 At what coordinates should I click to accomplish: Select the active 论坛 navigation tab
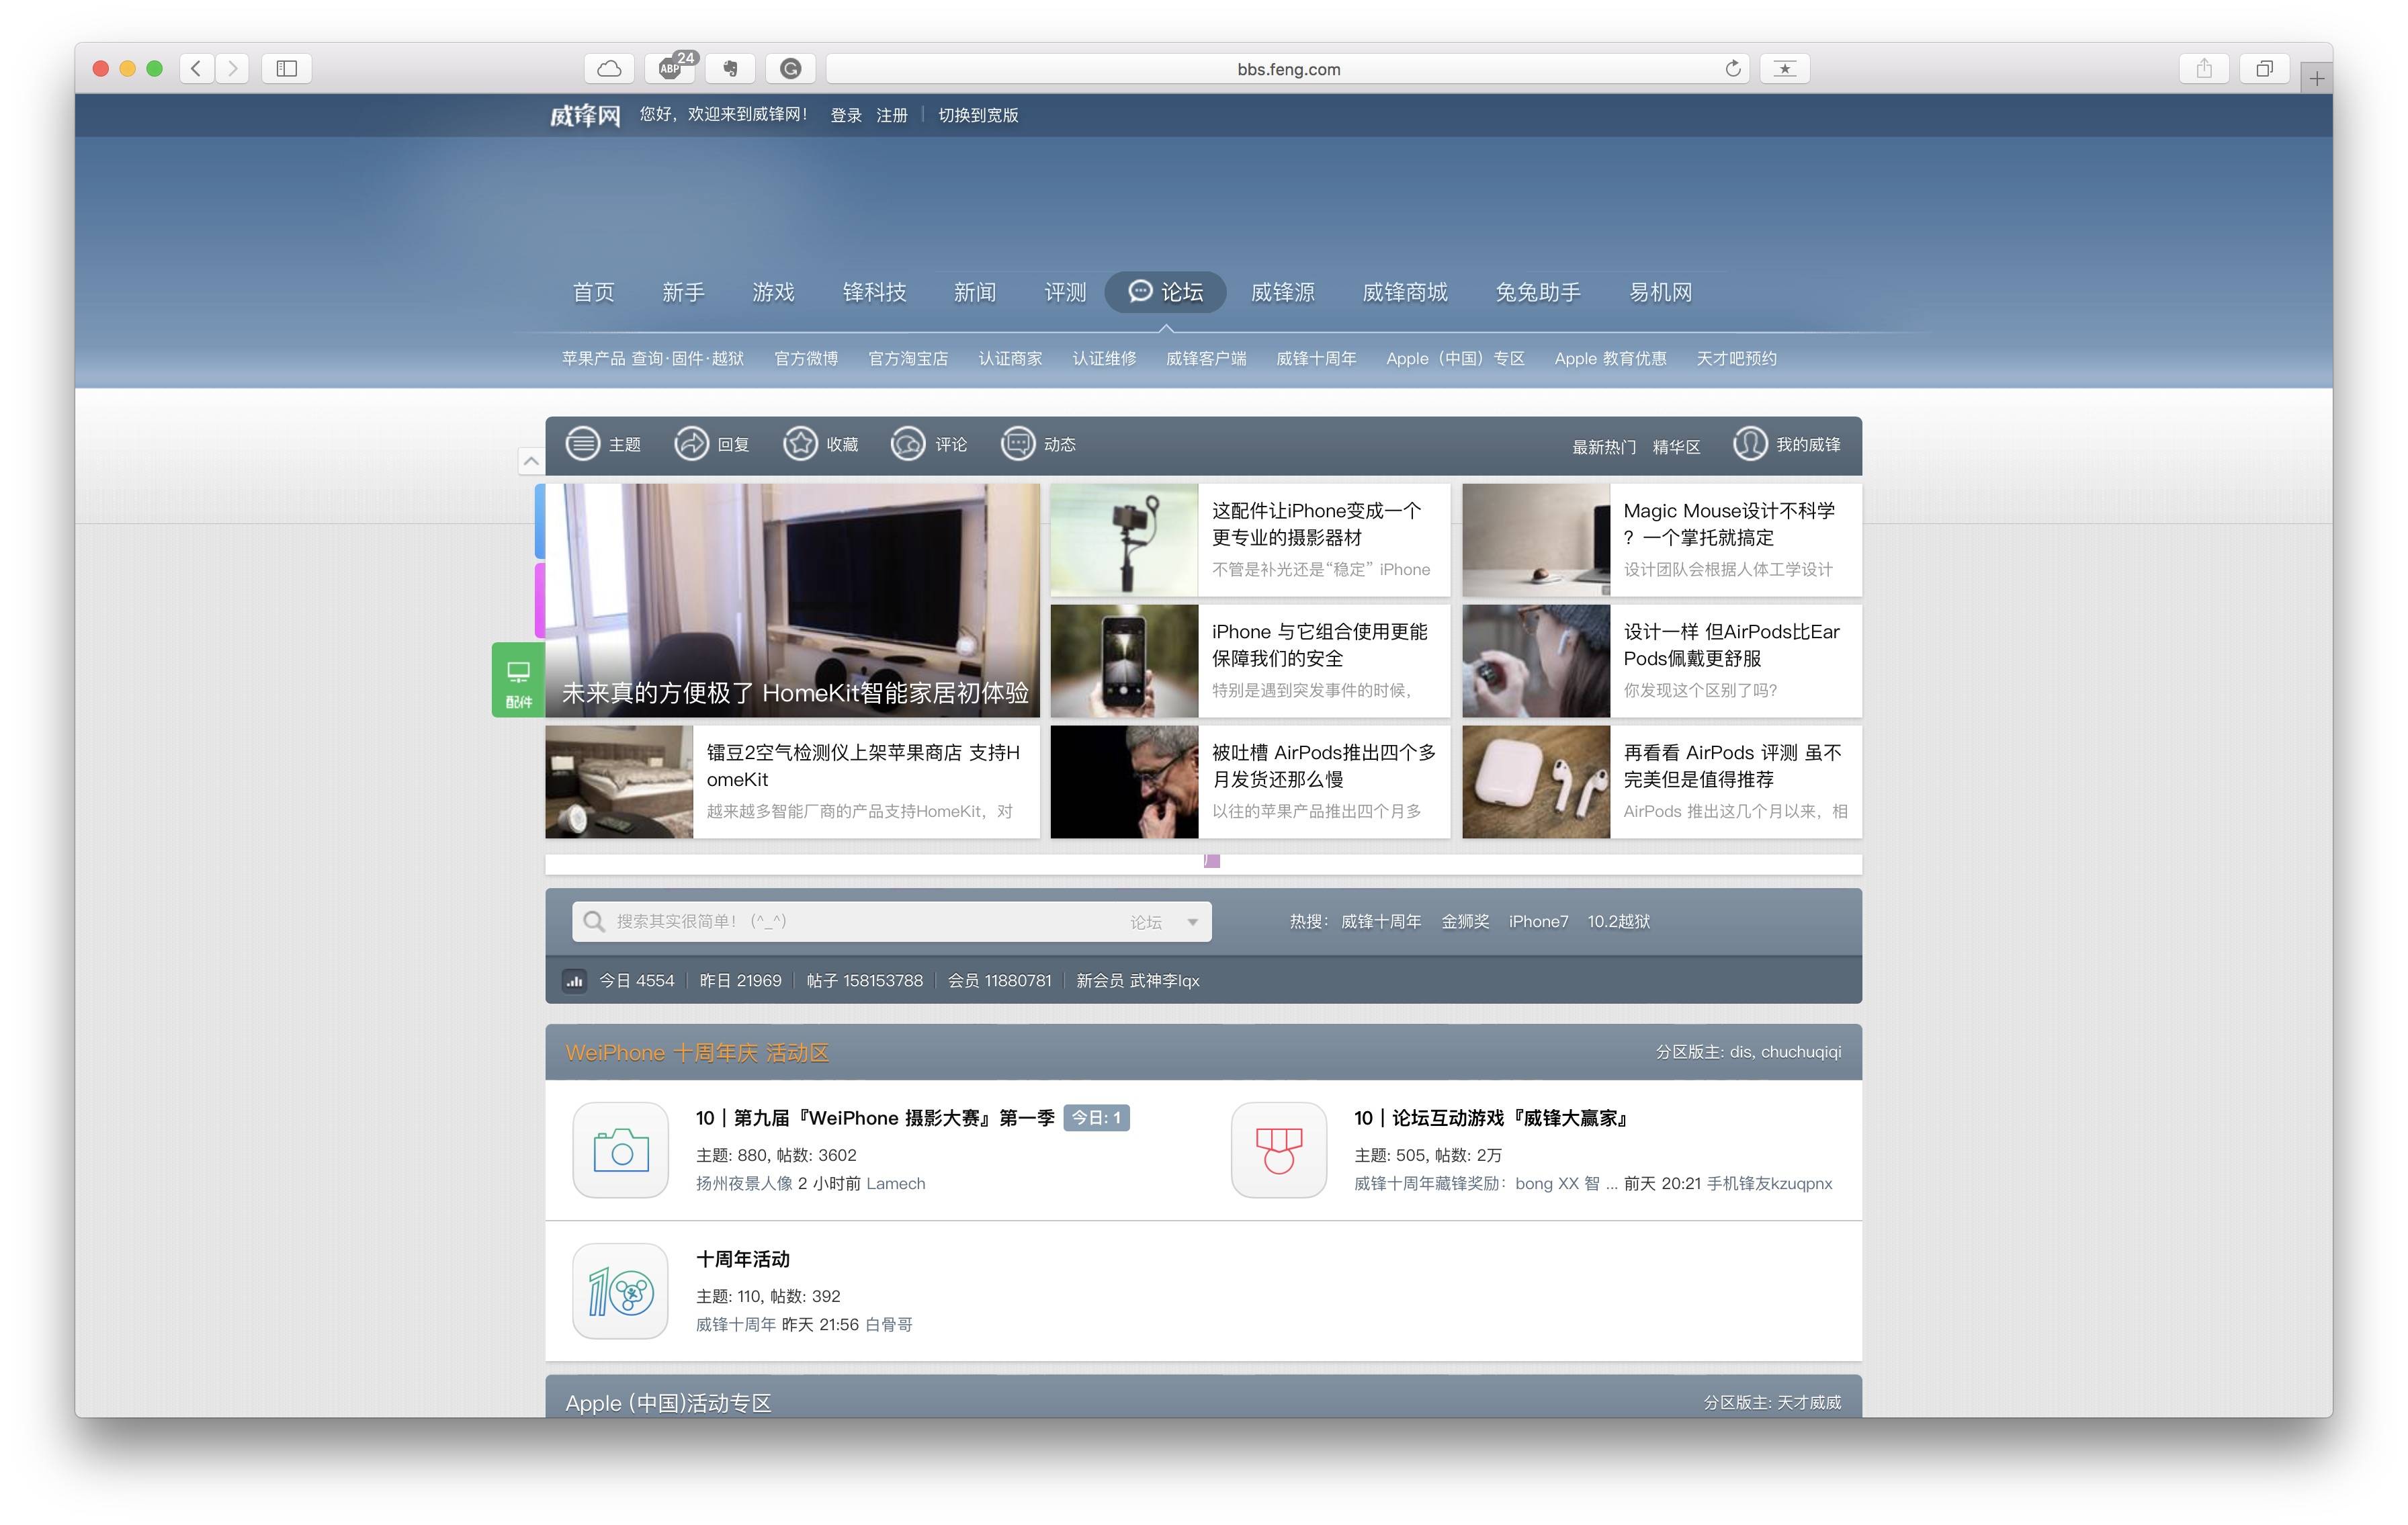(1165, 292)
